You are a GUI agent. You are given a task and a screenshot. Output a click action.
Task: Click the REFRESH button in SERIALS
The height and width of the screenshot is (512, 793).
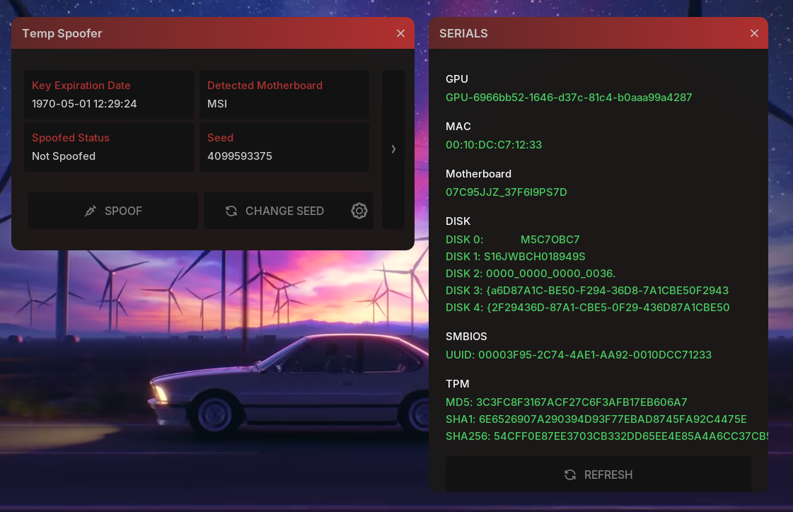[598, 475]
